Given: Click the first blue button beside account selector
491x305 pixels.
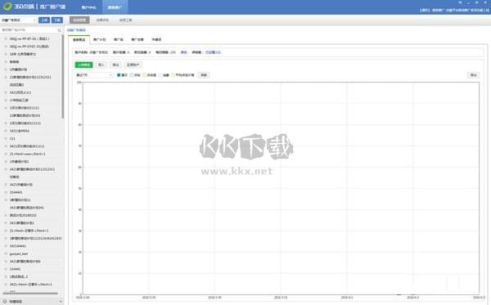Looking at the screenshot, I should tap(44, 20).
